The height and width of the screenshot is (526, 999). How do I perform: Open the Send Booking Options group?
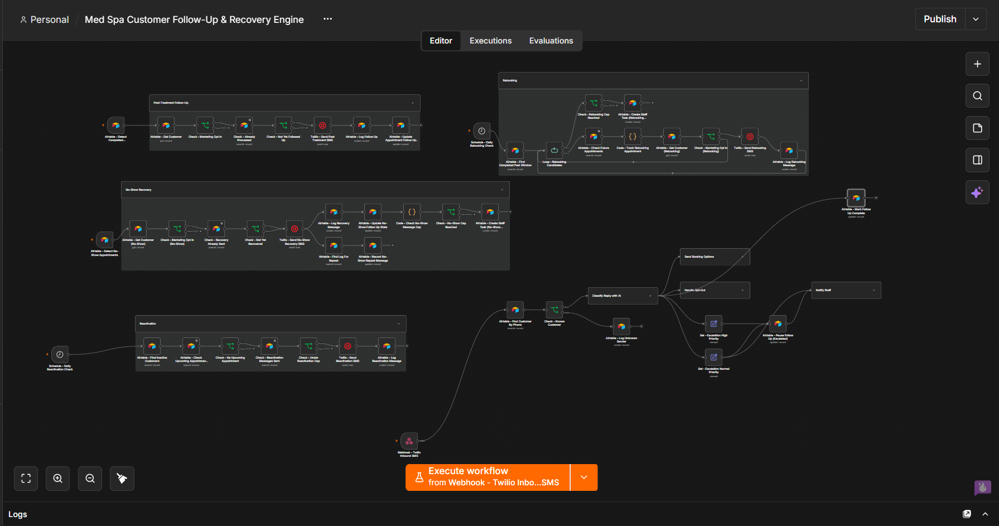tap(715, 257)
